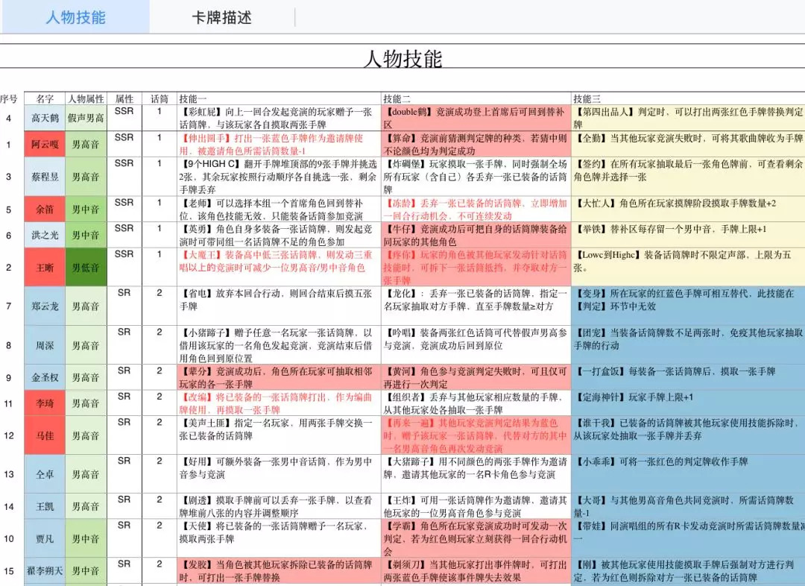Click the 【改编】 skill cell
This screenshot has height=586, width=805.
point(279,403)
